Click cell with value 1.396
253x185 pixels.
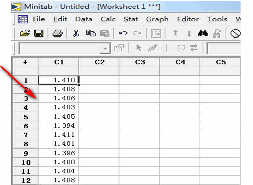(x=59, y=153)
